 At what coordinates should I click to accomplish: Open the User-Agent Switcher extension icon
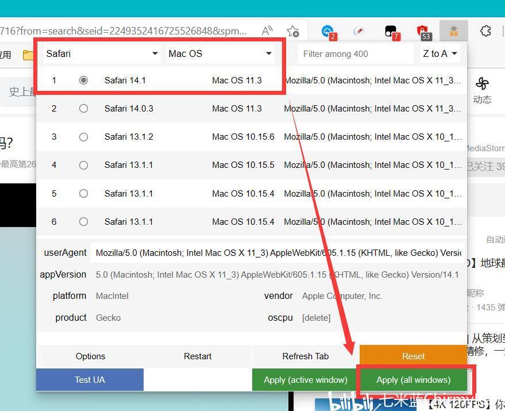tap(454, 31)
